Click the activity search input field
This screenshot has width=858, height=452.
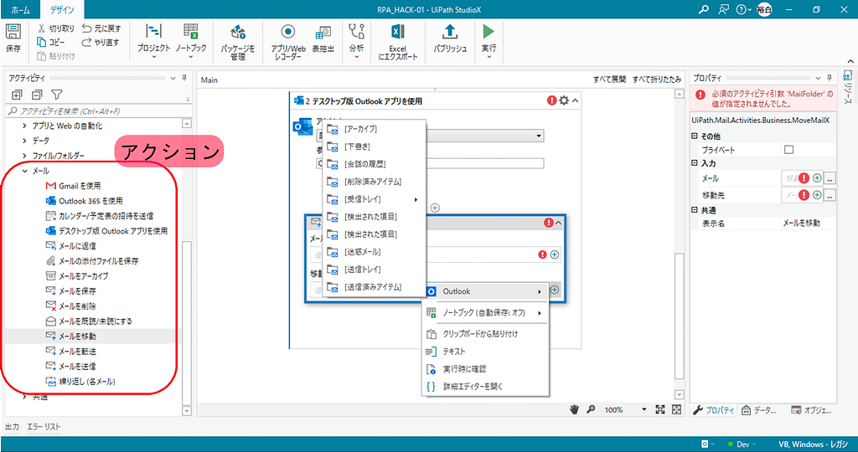click(x=96, y=110)
